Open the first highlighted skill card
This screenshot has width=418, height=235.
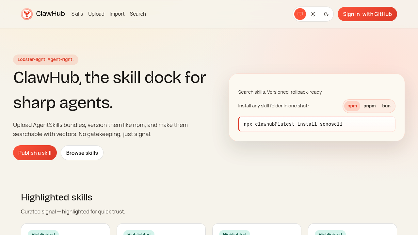point(65,229)
